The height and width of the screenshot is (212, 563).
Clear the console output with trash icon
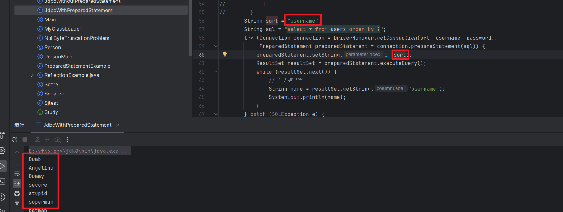coord(17,204)
